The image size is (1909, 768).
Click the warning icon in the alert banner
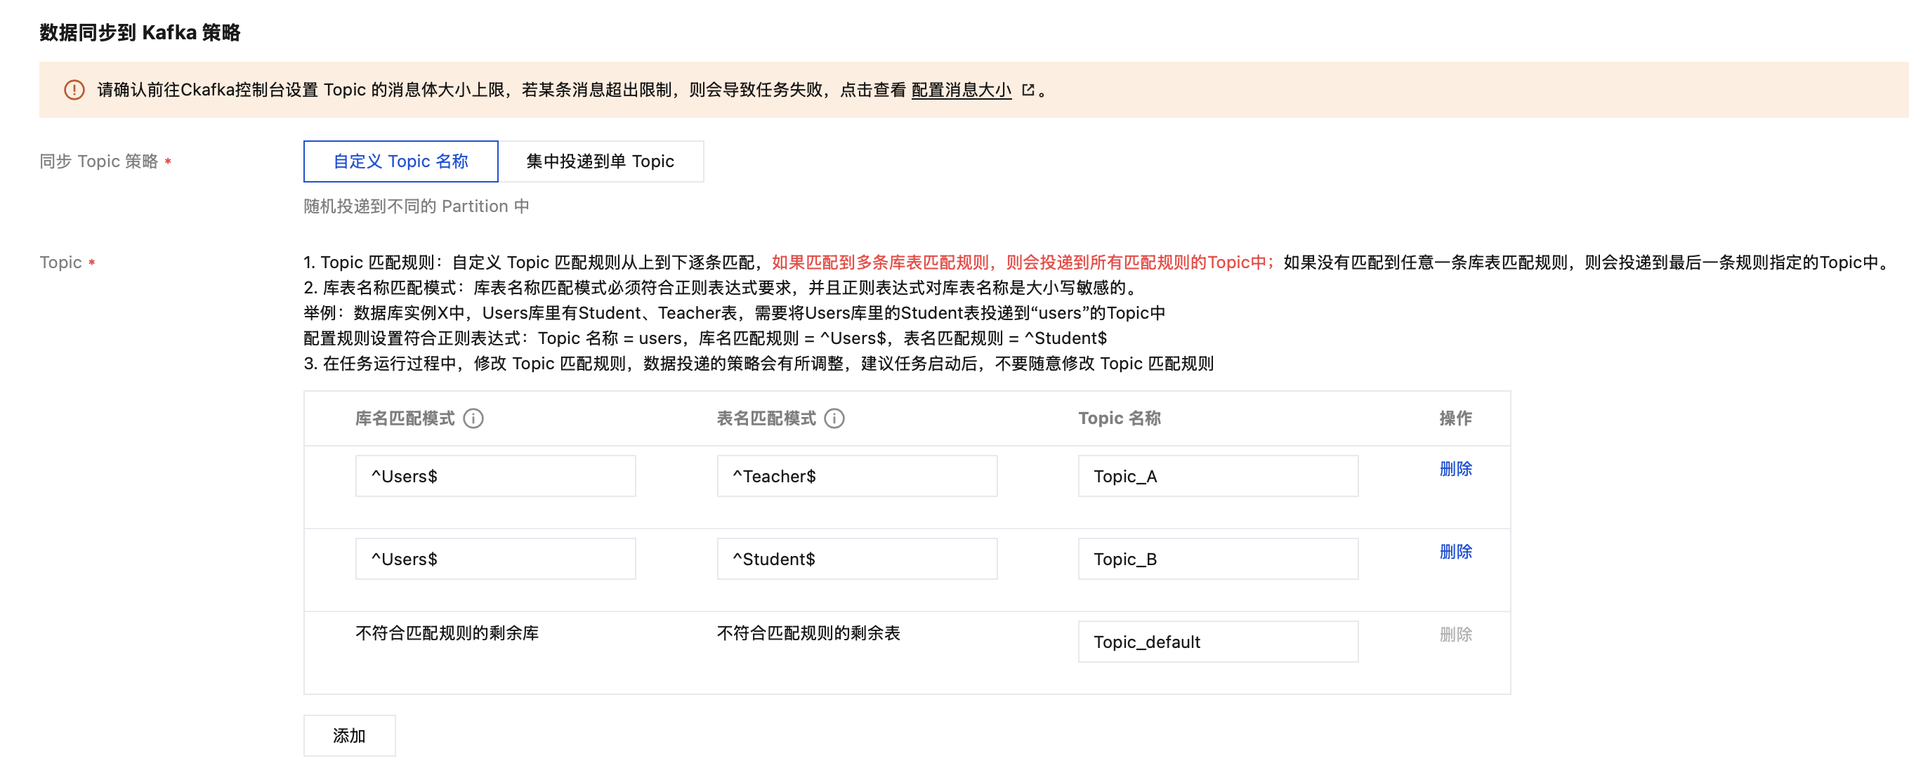74,90
